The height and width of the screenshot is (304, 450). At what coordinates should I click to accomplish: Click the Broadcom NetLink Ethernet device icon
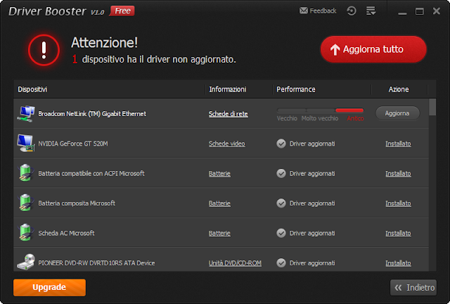click(25, 113)
